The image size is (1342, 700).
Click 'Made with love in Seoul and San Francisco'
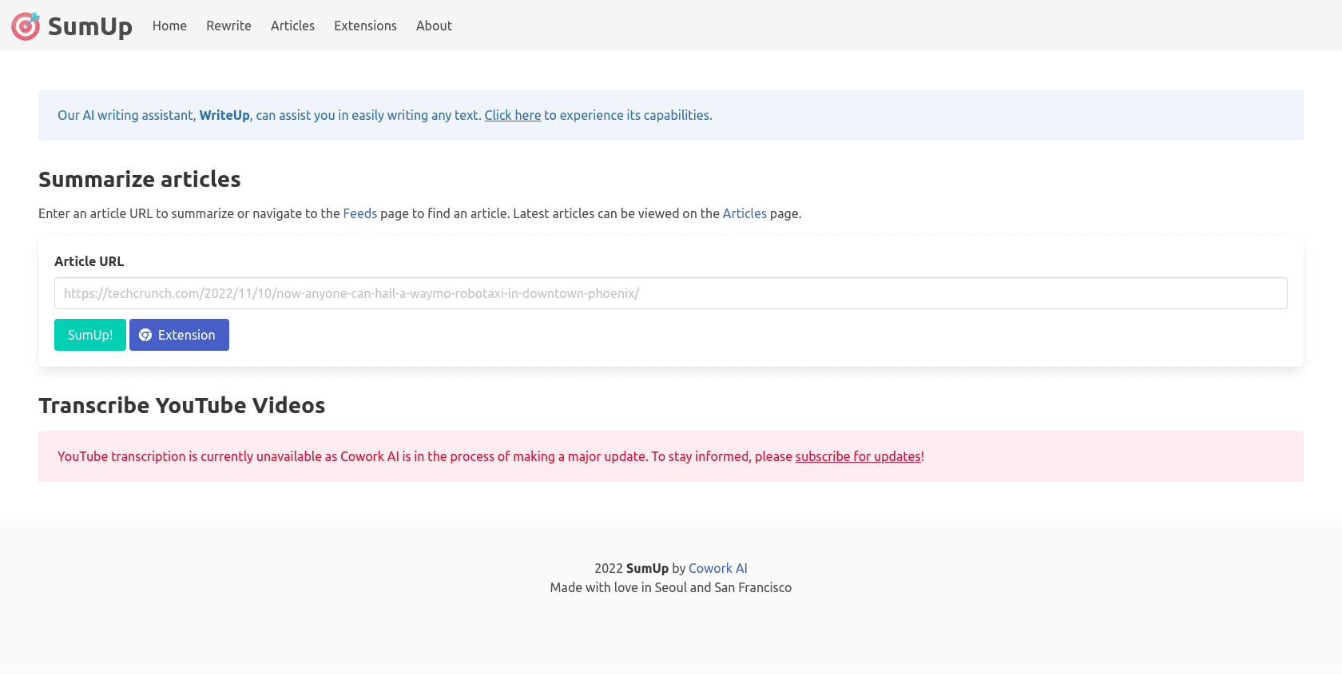pos(671,587)
